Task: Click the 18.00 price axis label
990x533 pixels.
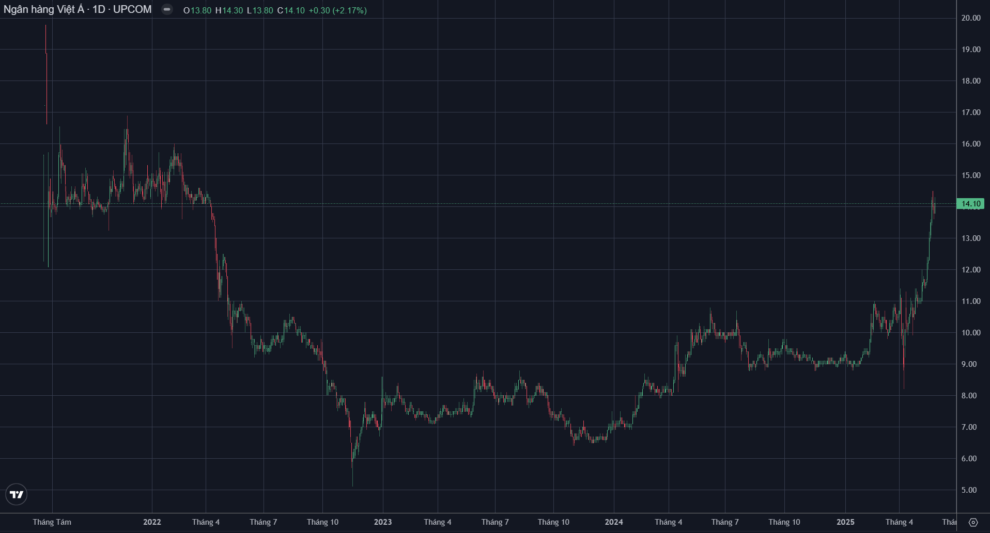Action: (971, 81)
